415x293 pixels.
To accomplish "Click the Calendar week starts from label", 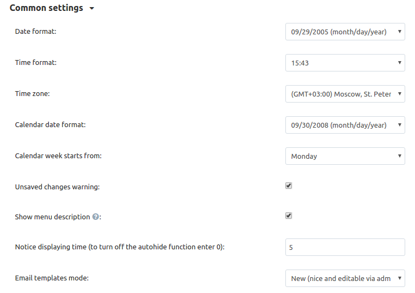I will click(58, 156).
